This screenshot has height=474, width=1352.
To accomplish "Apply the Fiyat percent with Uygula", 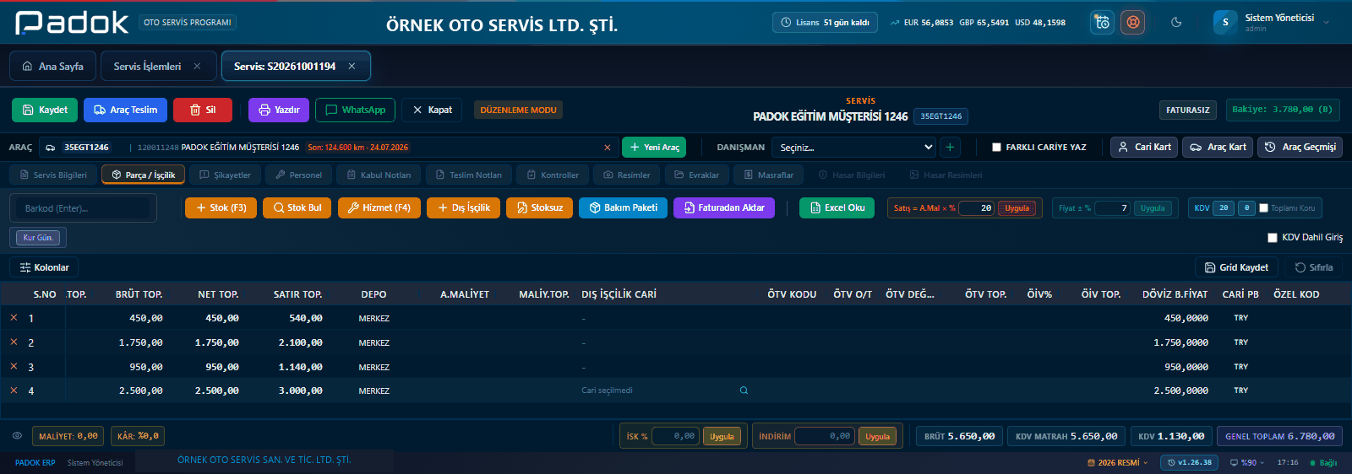I will click(x=1153, y=208).
